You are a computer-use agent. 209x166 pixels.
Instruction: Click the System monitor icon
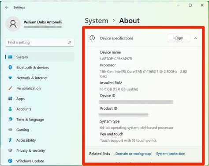(x=10, y=57)
